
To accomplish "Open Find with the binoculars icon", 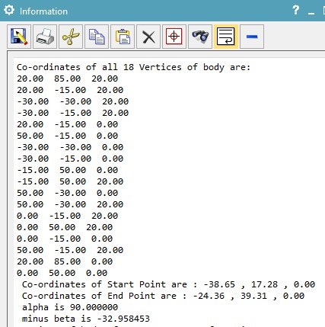I will click(x=200, y=37).
